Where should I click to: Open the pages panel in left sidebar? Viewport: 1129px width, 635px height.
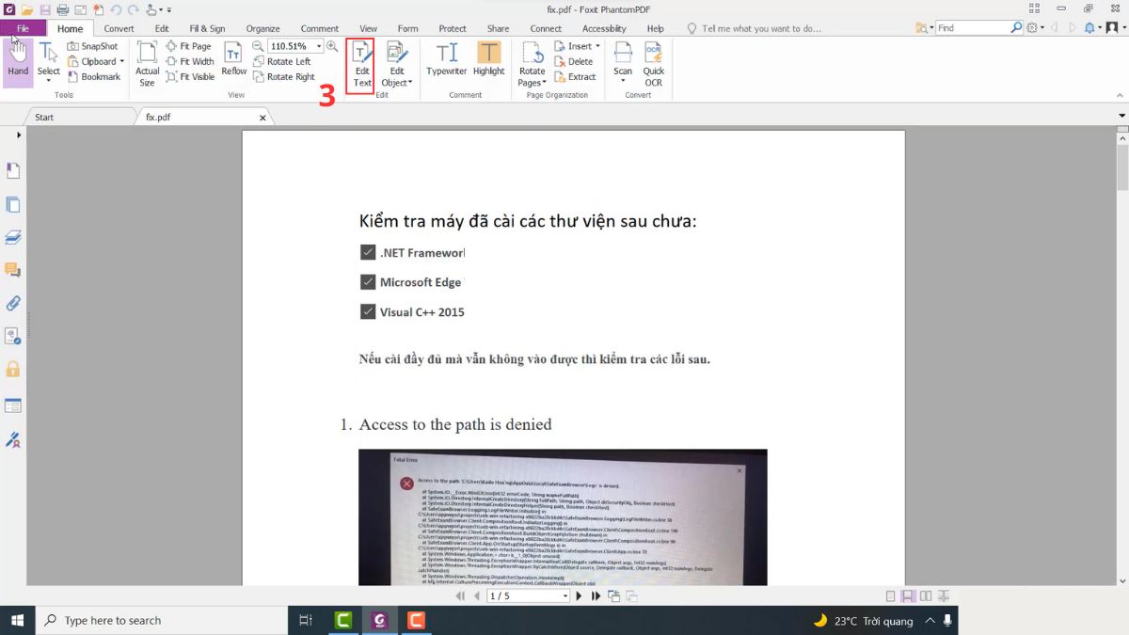tap(13, 204)
